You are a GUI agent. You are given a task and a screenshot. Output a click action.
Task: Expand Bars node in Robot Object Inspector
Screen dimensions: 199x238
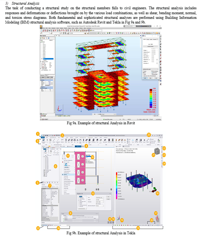point(42,63)
